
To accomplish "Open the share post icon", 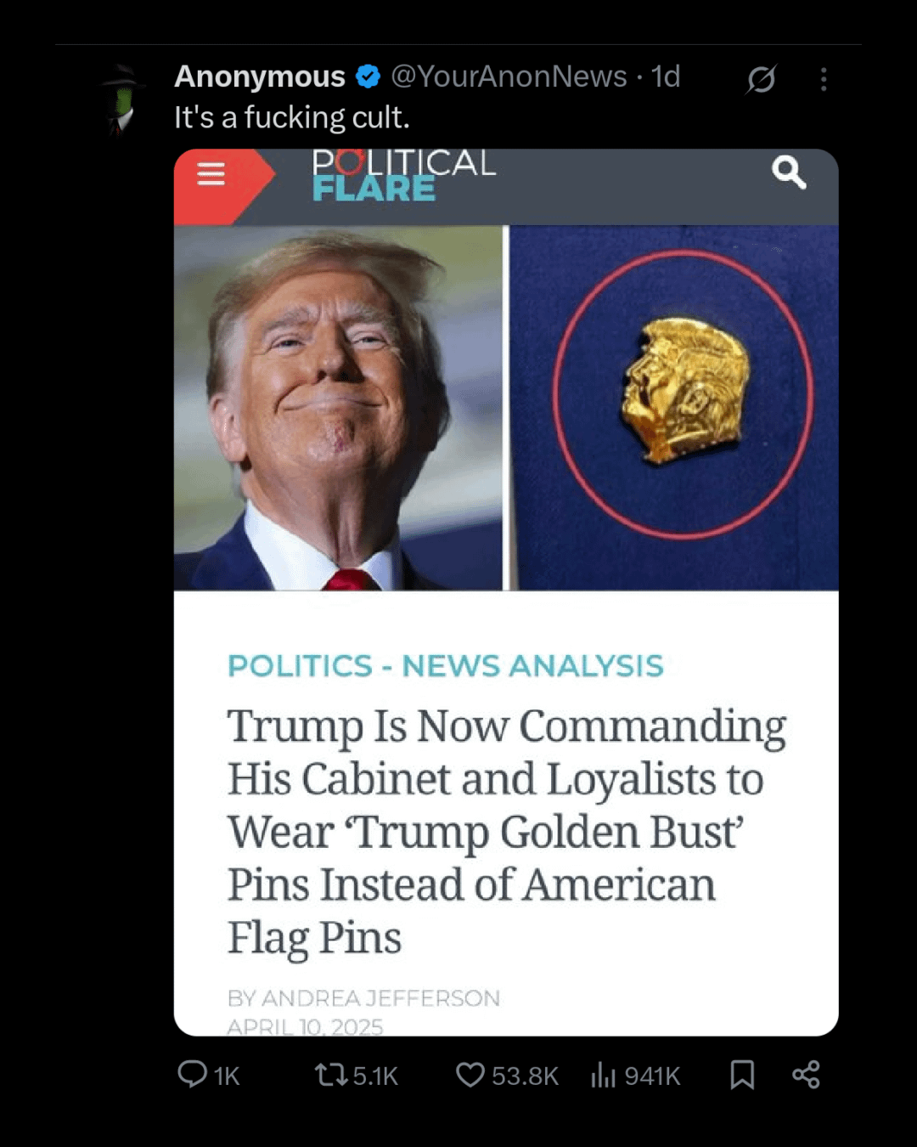I will [806, 1075].
